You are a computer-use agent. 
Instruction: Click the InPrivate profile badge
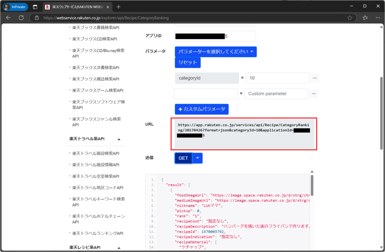coord(15,7)
